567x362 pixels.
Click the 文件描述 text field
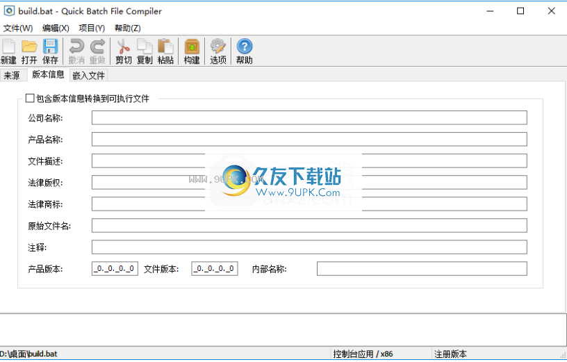(x=309, y=161)
